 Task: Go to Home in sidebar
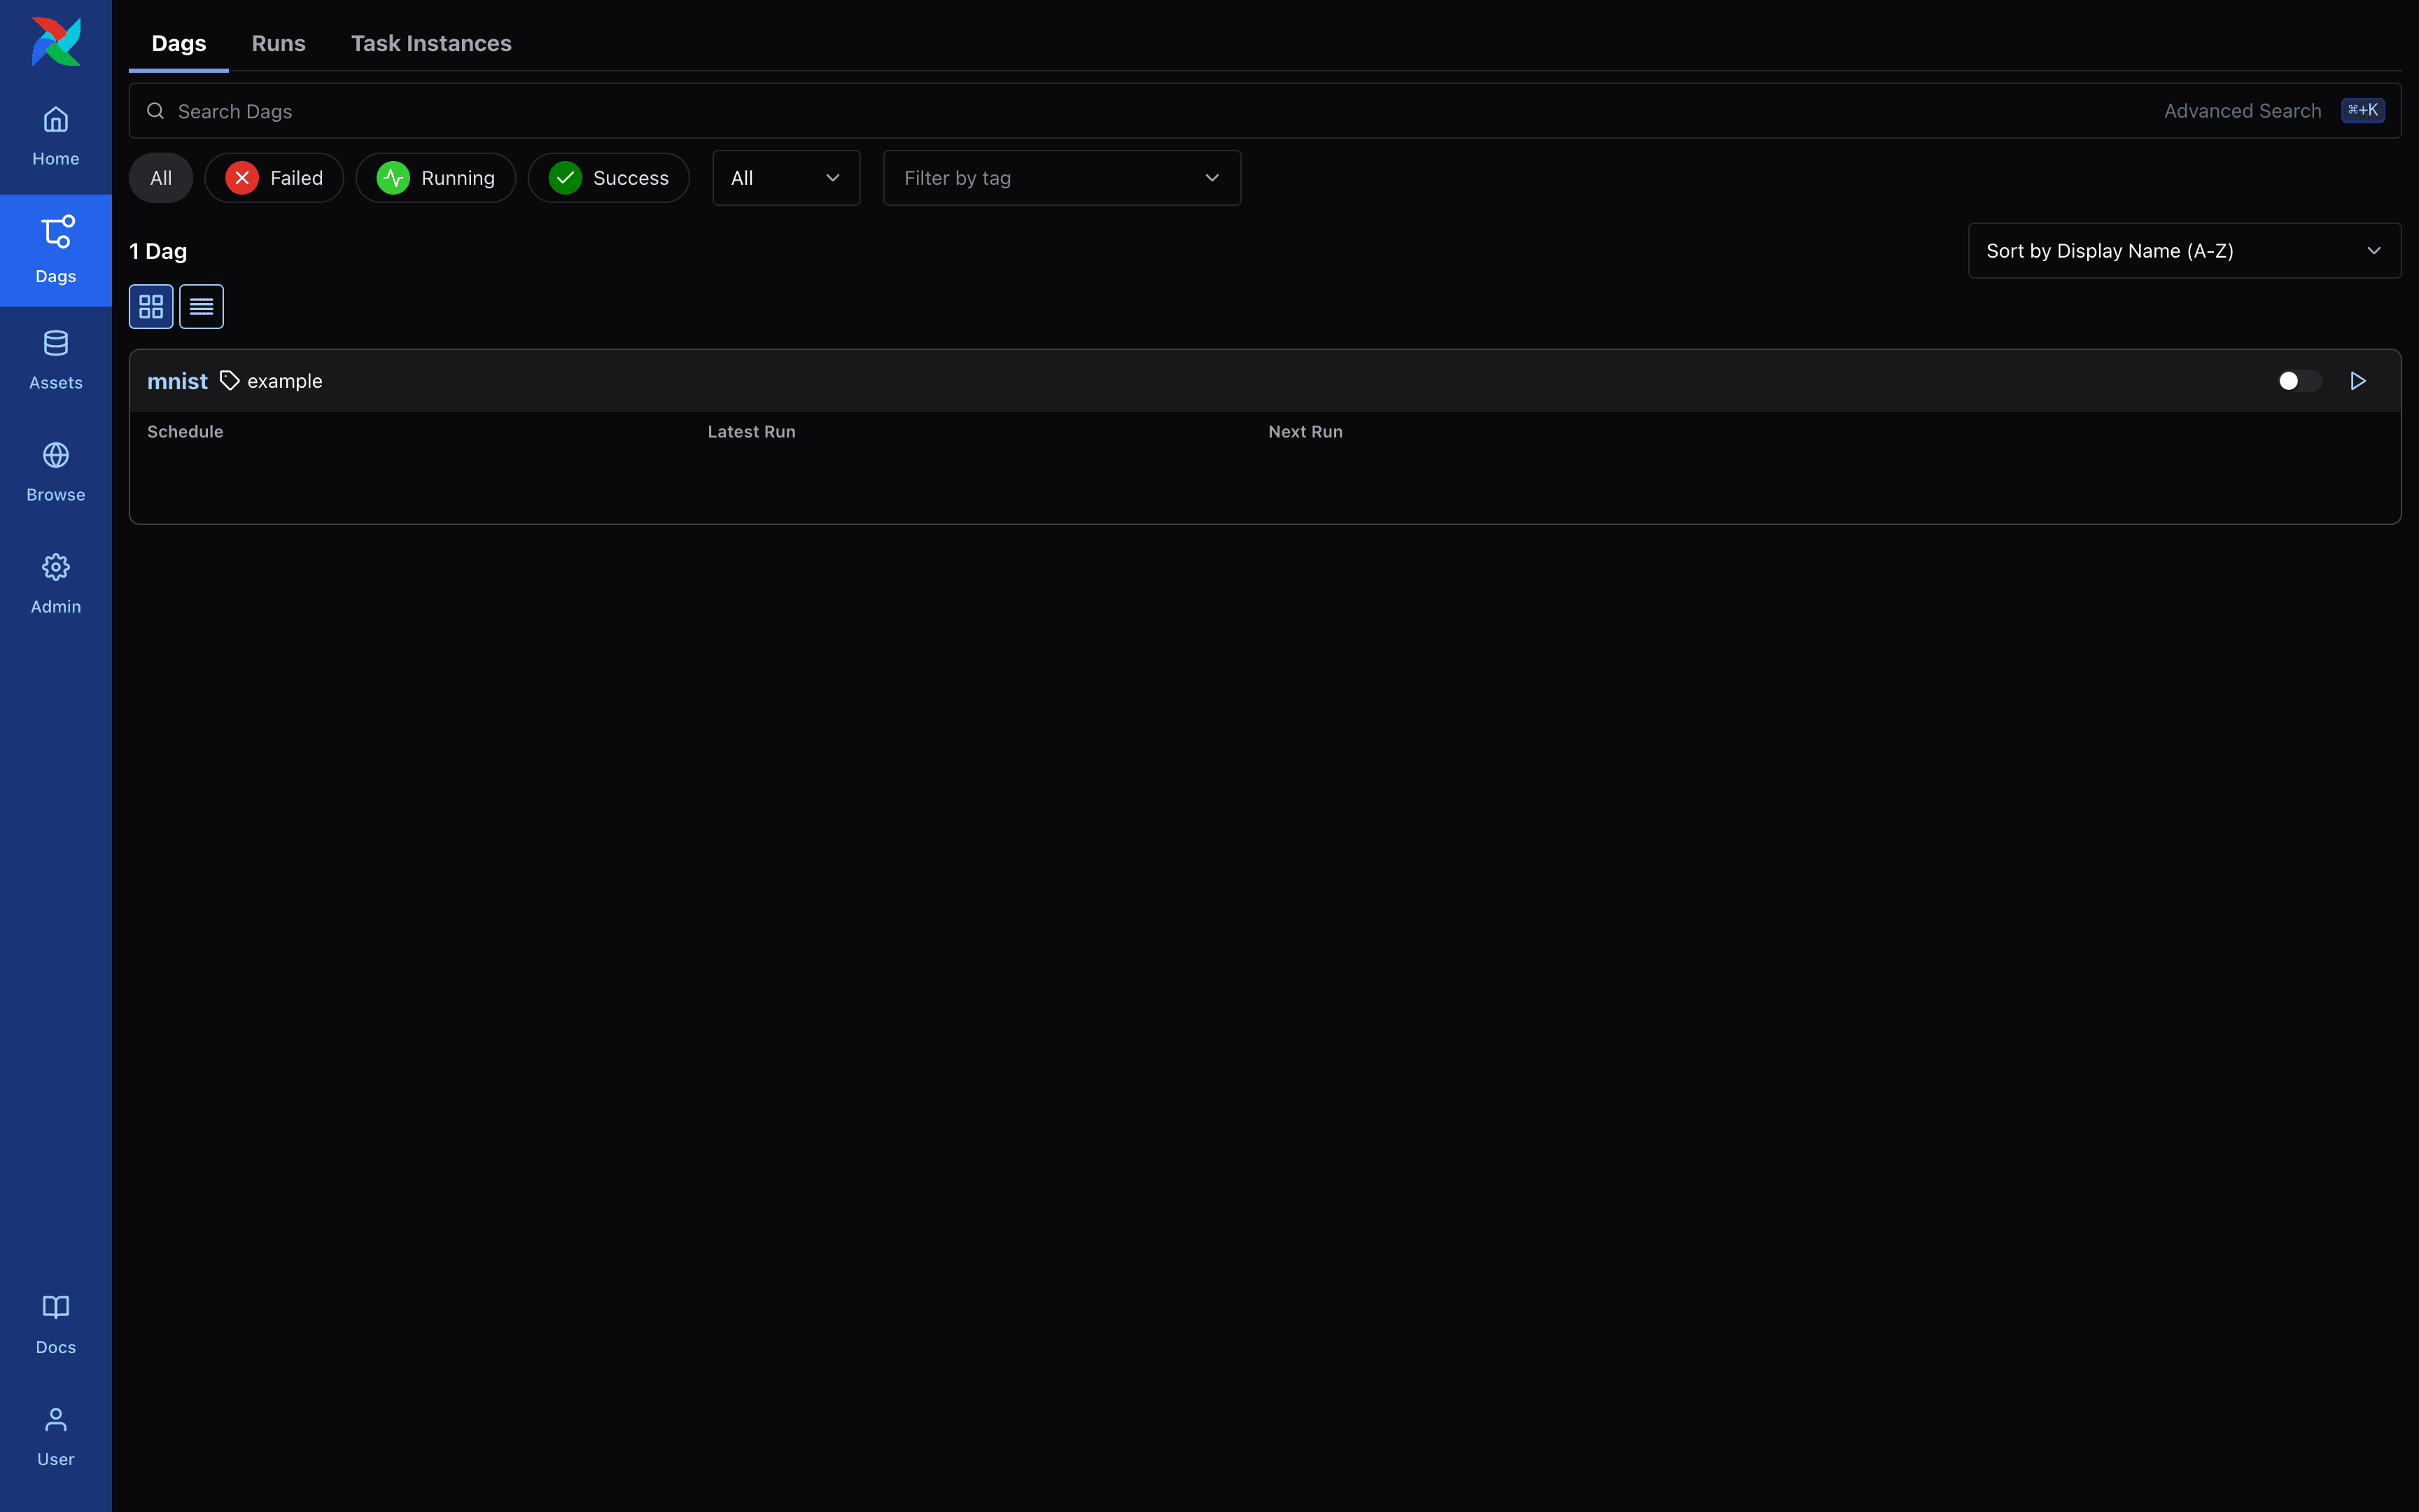(x=56, y=137)
